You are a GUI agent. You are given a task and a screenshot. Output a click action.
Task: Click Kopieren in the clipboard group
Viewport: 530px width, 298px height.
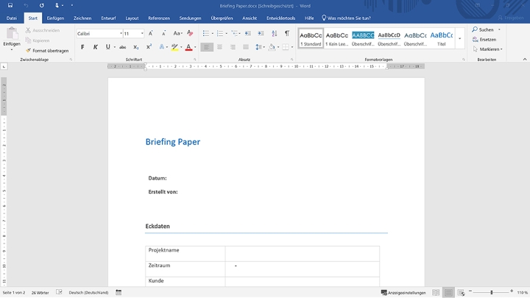point(38,40)
